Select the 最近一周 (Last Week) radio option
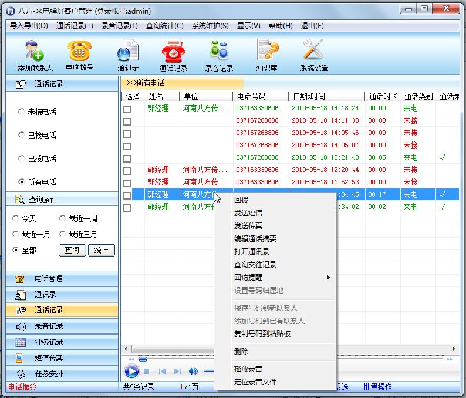Viewport: 466px width, 398px height. (63, 218)
